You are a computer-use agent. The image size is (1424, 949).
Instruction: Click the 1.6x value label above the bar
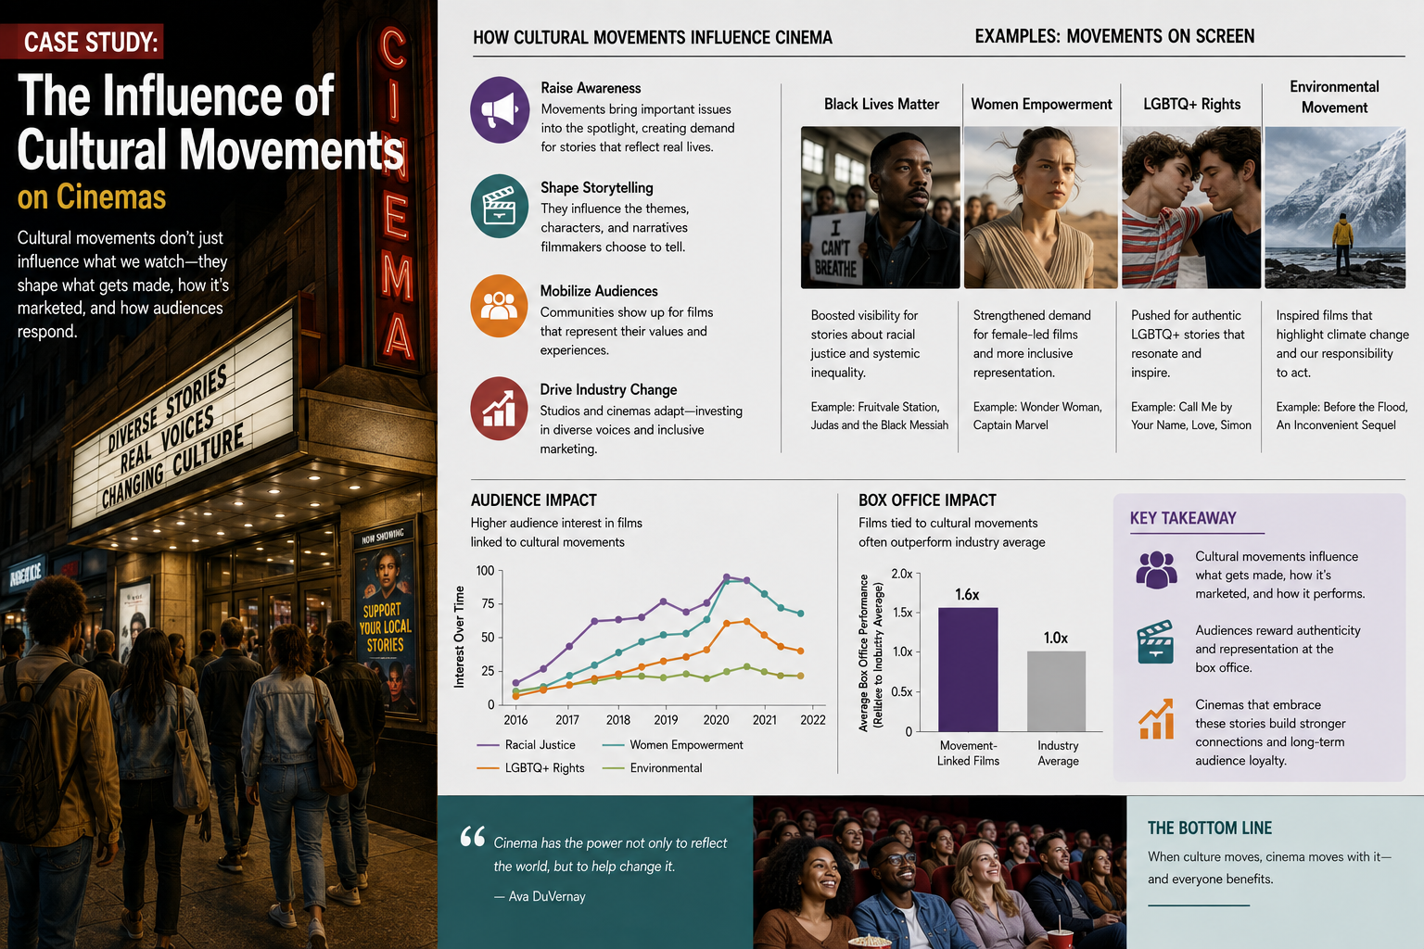pos(967,595)
